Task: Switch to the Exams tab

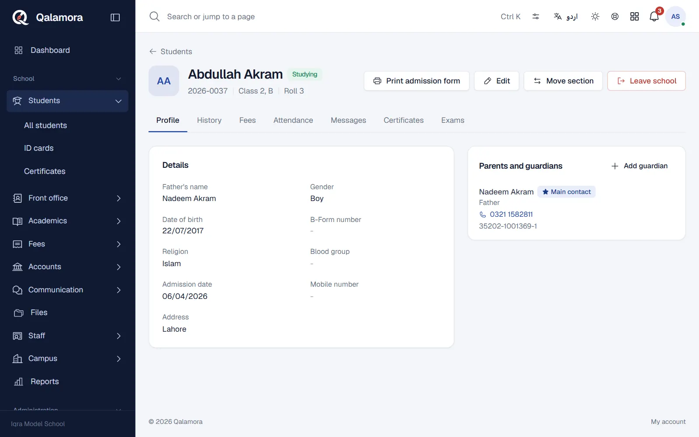Action: [453, 120]
